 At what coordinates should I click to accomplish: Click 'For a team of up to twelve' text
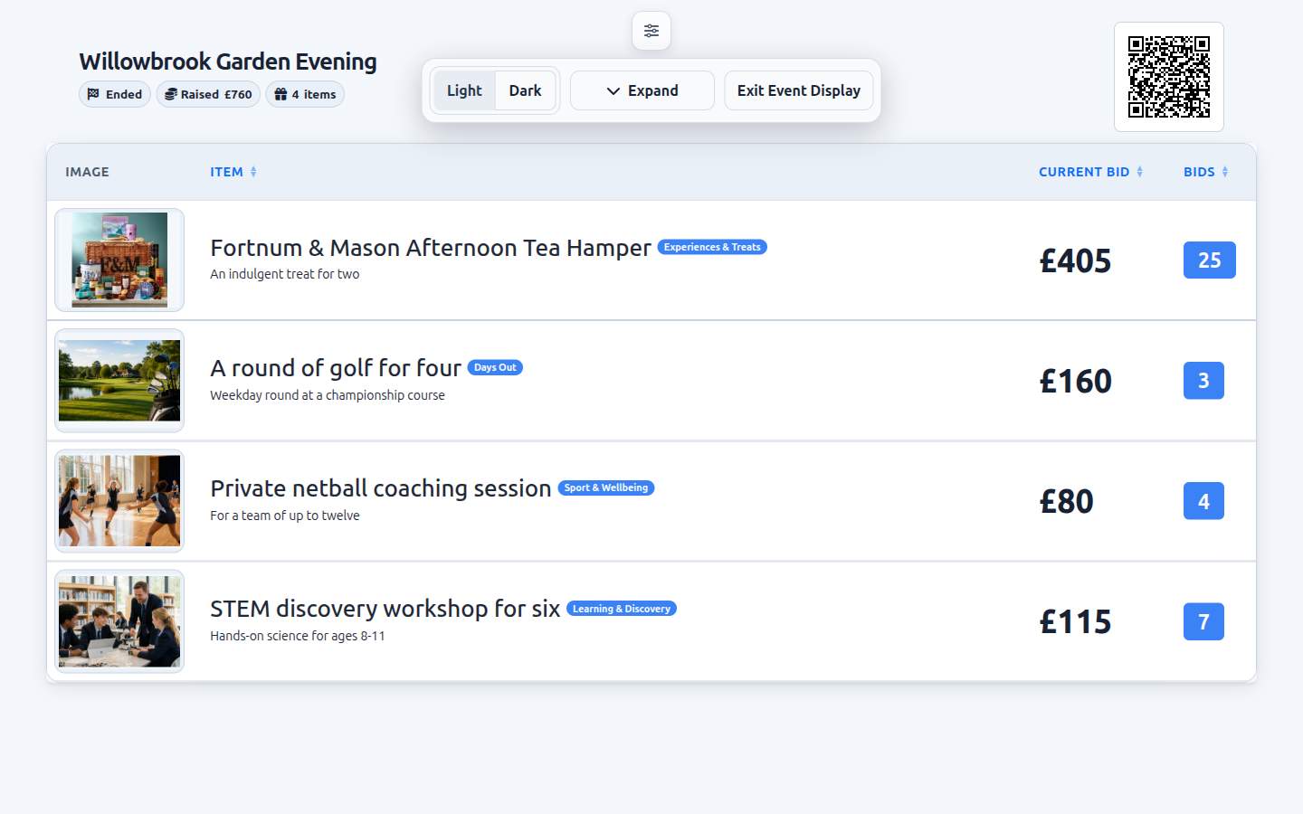[285, 516]
